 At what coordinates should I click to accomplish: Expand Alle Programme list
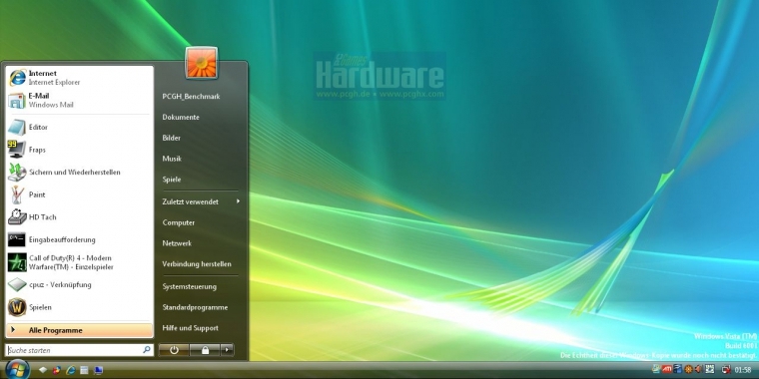click(79, 330)
